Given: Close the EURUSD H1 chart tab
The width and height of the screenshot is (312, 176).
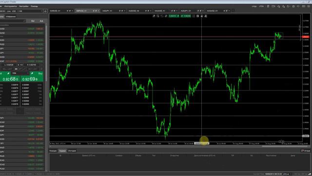Looking at the screenshot, I should 72,11.
